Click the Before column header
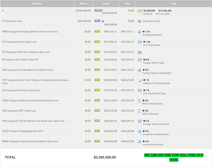The image size is (212, 167). pyautogui.click(x=83, y=4)
